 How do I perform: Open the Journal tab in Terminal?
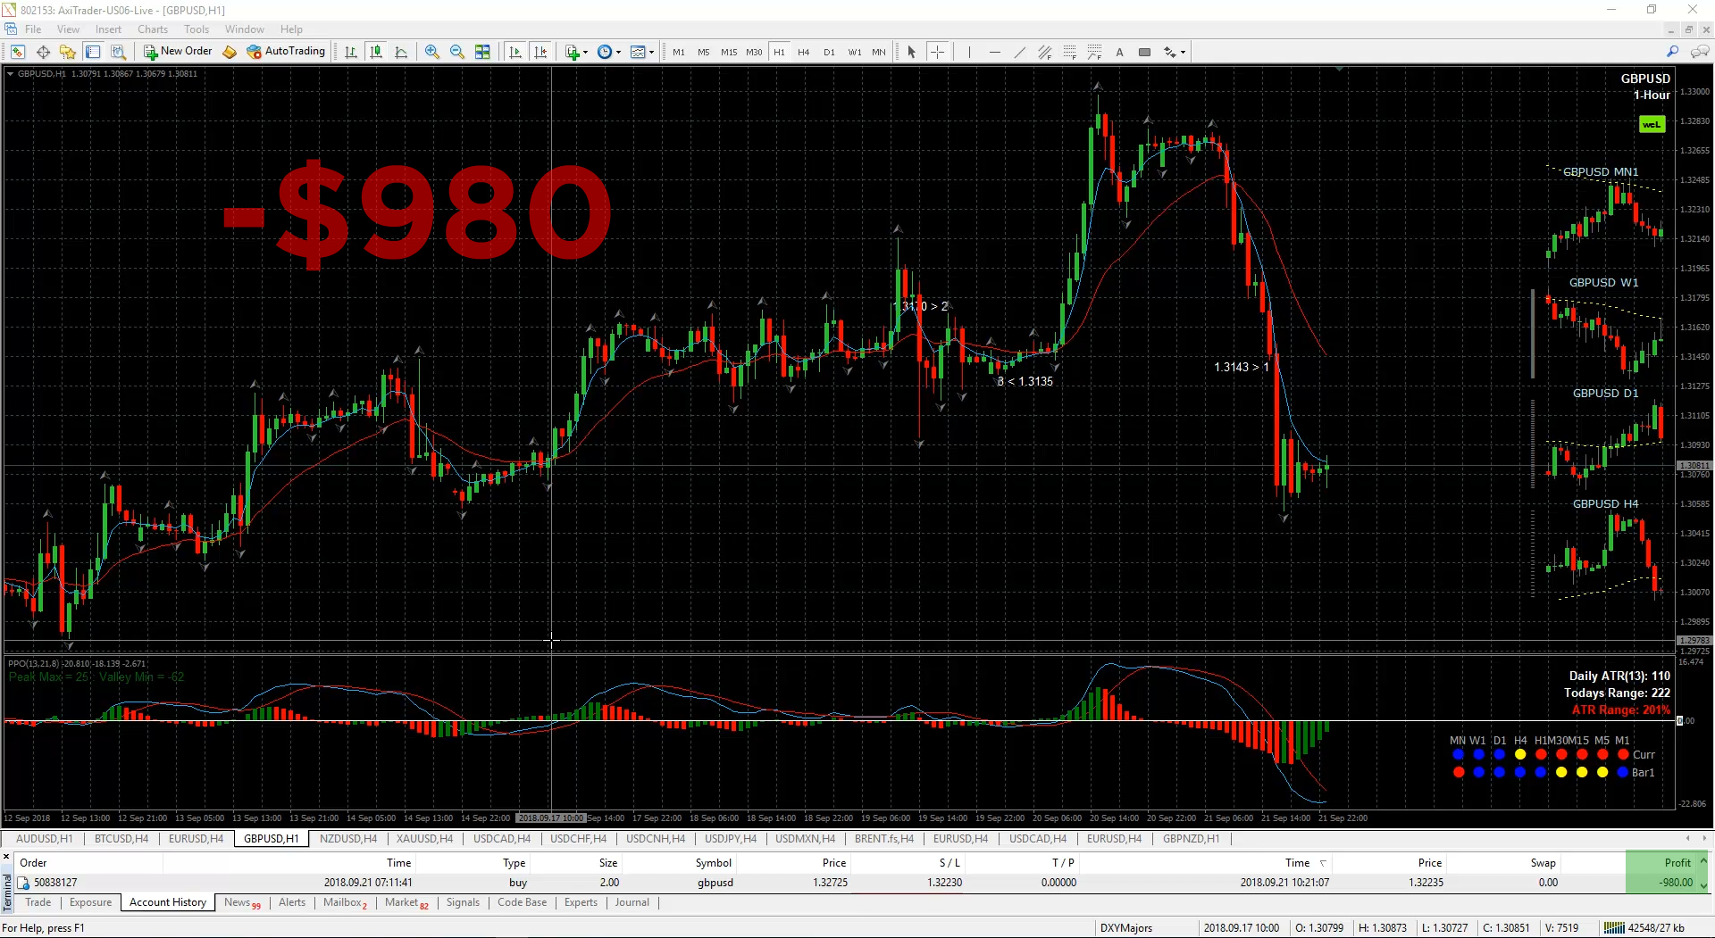632,902
